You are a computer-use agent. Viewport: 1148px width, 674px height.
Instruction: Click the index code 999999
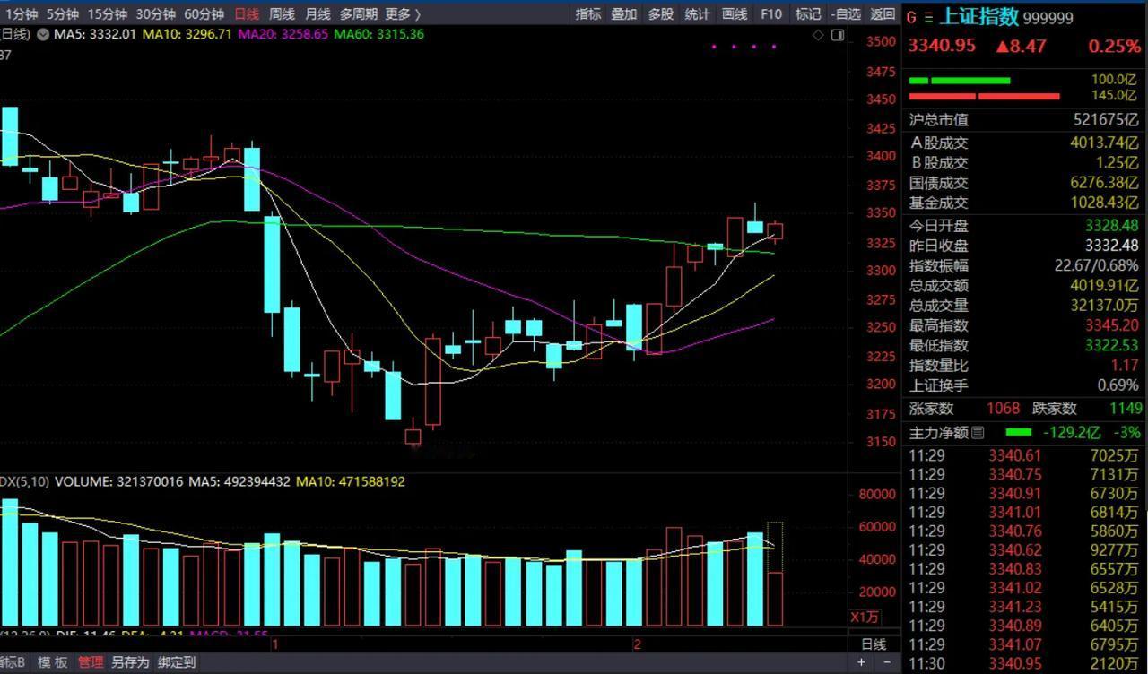(x=1048, y=18)
